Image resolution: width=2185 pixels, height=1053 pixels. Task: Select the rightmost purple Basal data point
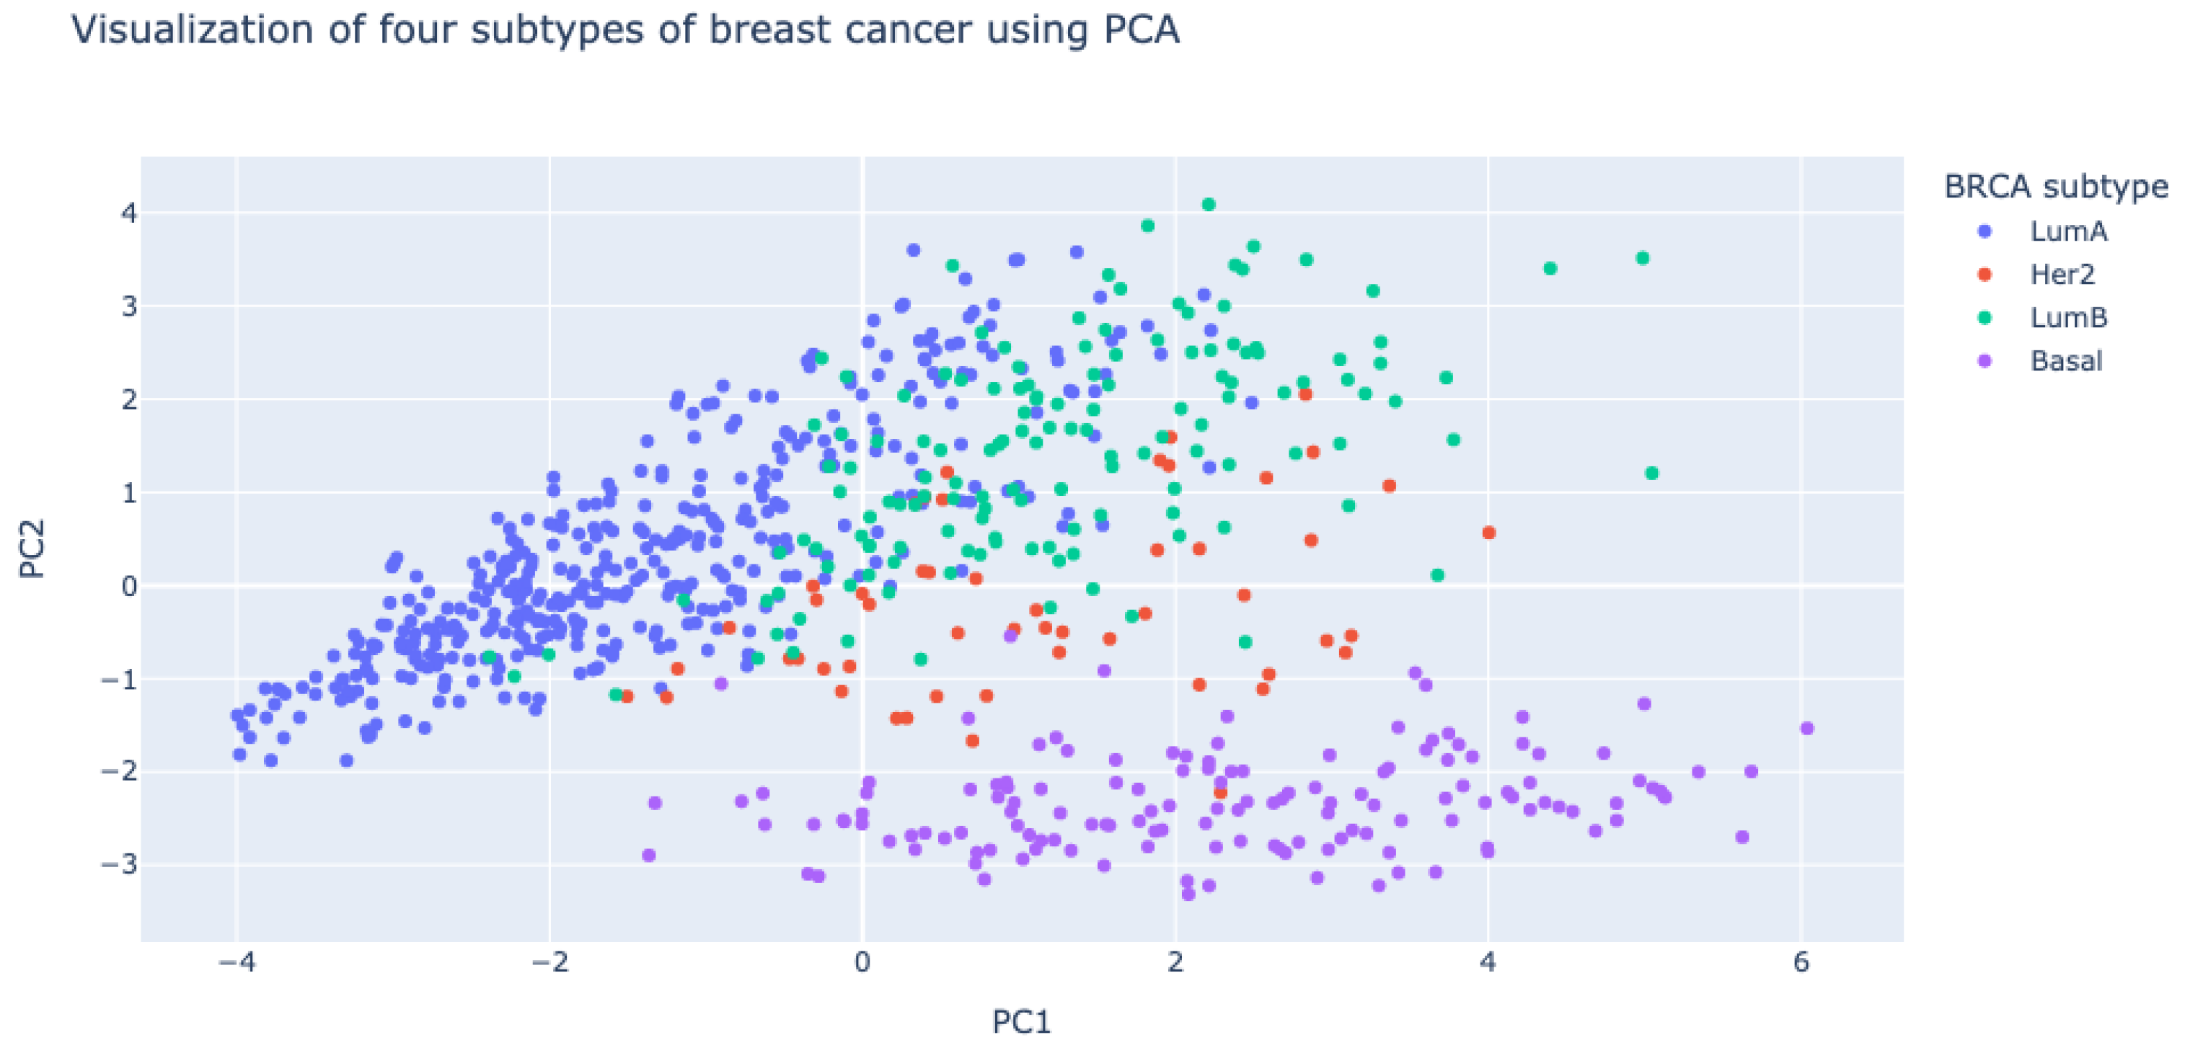[x=1806, y=728]
